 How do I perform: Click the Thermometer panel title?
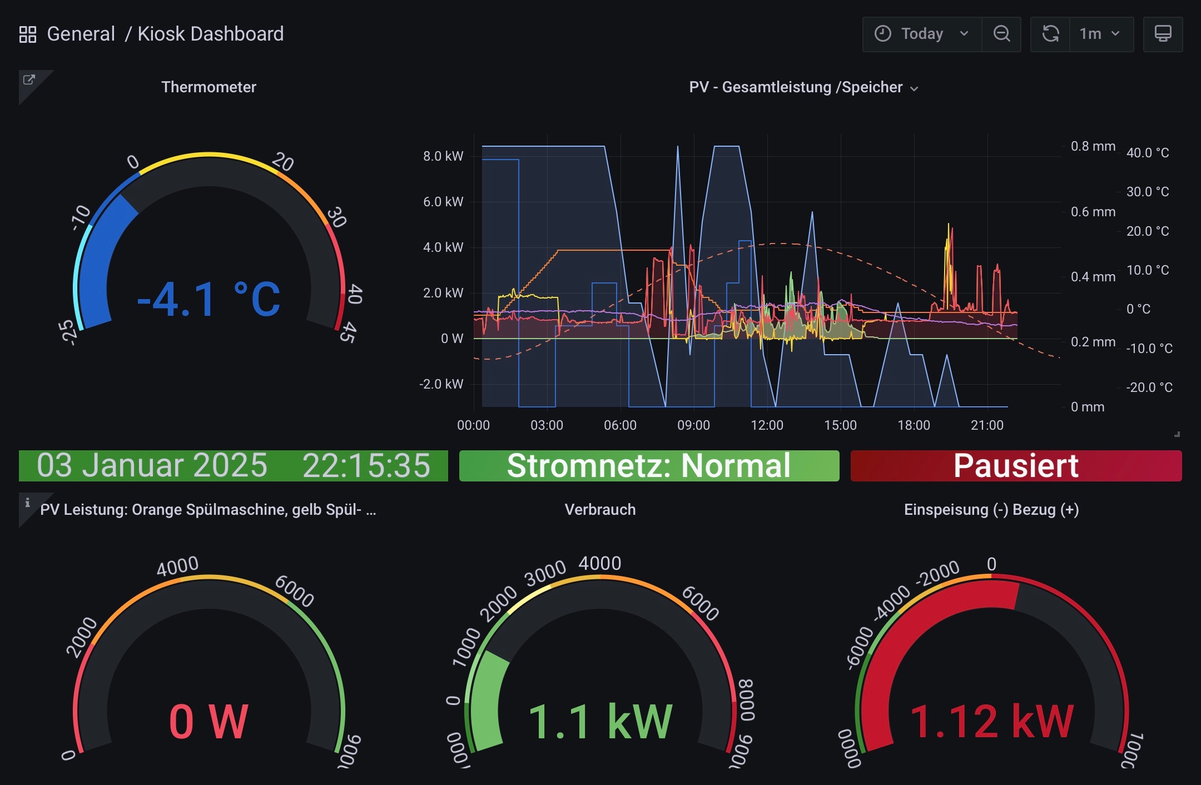pos(209,87)
